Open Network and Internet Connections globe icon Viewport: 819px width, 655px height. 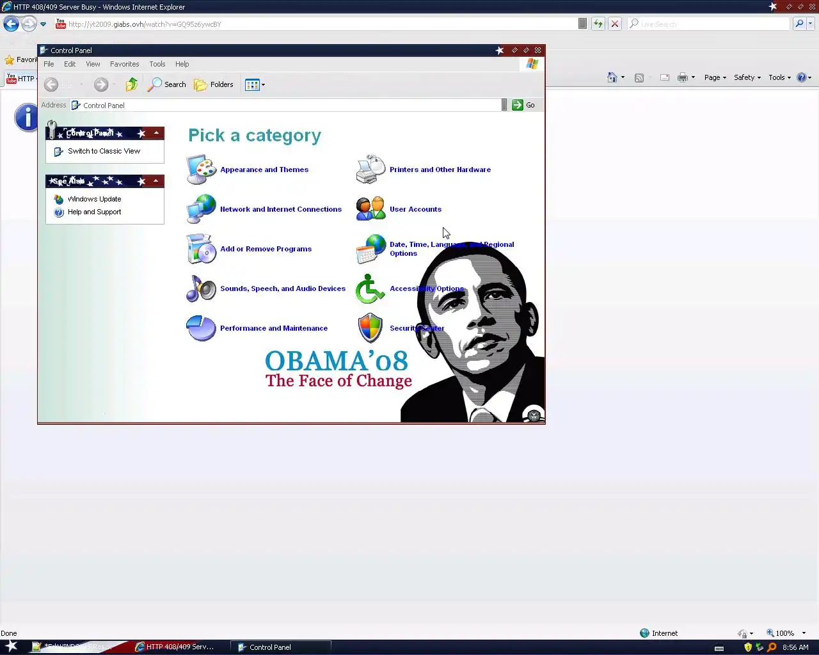202,209
